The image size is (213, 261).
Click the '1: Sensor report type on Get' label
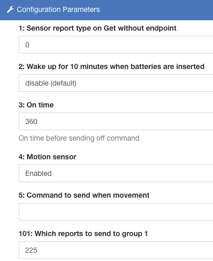coord(97,28)
